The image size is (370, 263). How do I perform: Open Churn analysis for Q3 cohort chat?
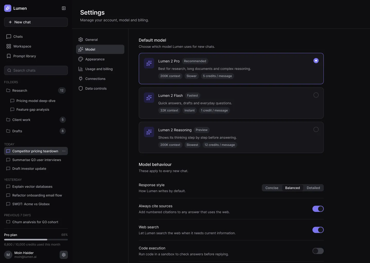point(36,222)
